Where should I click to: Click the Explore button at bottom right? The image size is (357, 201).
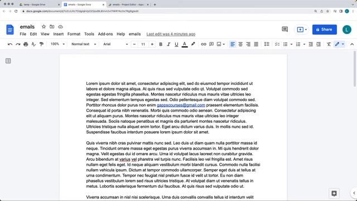tap(334, 194)
